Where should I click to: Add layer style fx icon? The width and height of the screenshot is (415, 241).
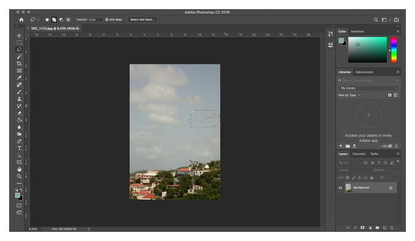(355, 228)
